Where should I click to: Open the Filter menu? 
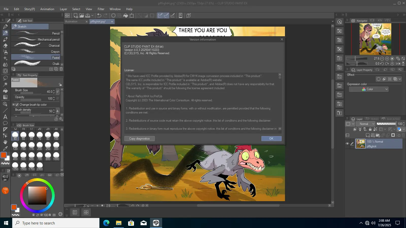point(101,9)
